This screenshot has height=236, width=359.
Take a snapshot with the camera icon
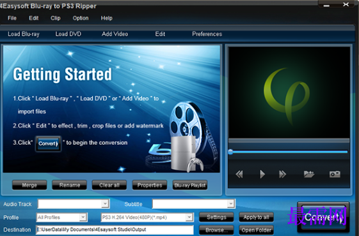pos(335,174)
